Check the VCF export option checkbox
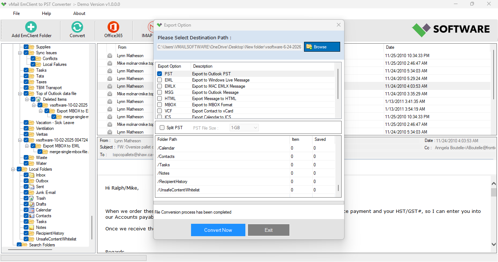Viewport: 498px width, 262px height. 160,111
